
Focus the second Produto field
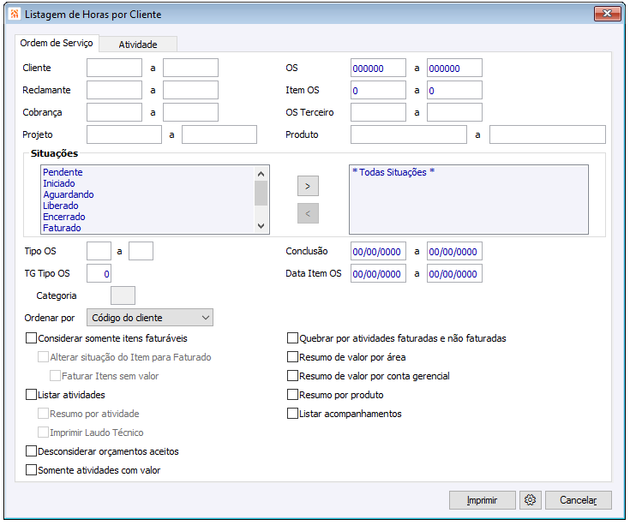548,134
